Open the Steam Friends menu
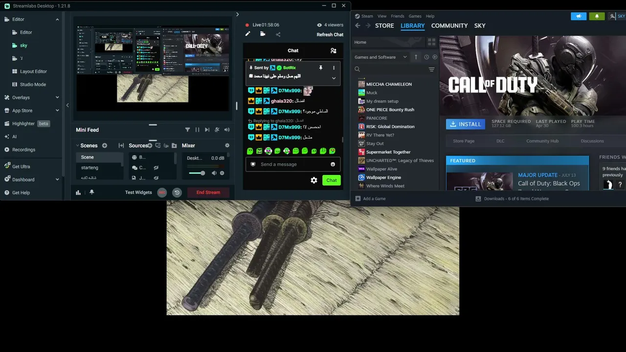Viewport: 626px width, 352px height. [398, 16]
